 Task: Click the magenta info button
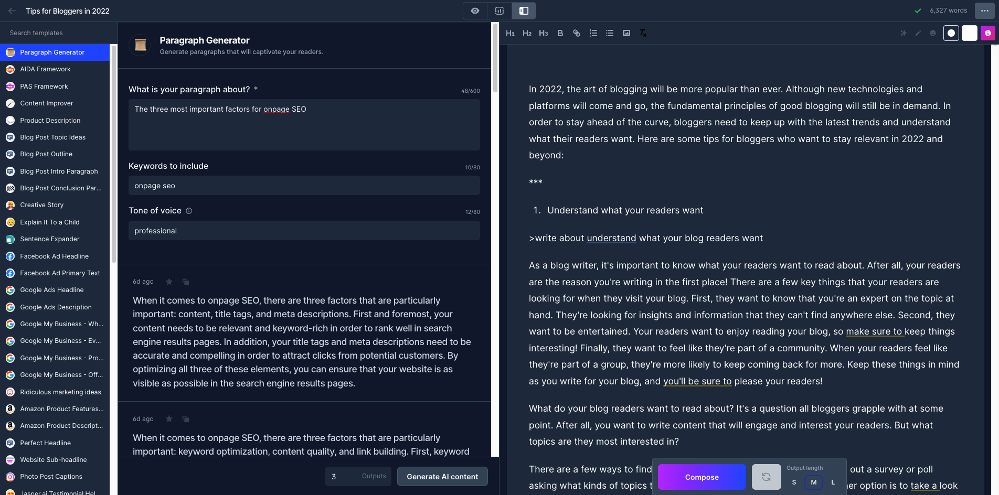click(988, 33)
